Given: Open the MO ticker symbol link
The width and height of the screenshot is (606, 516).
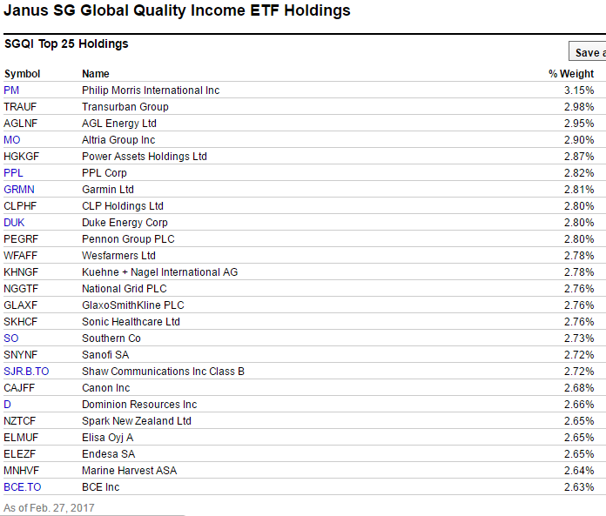Looking at the screenshot, I should coord(12,140).
